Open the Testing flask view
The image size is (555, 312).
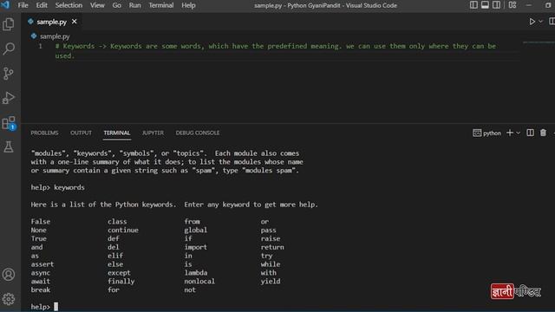click(9, 146)
